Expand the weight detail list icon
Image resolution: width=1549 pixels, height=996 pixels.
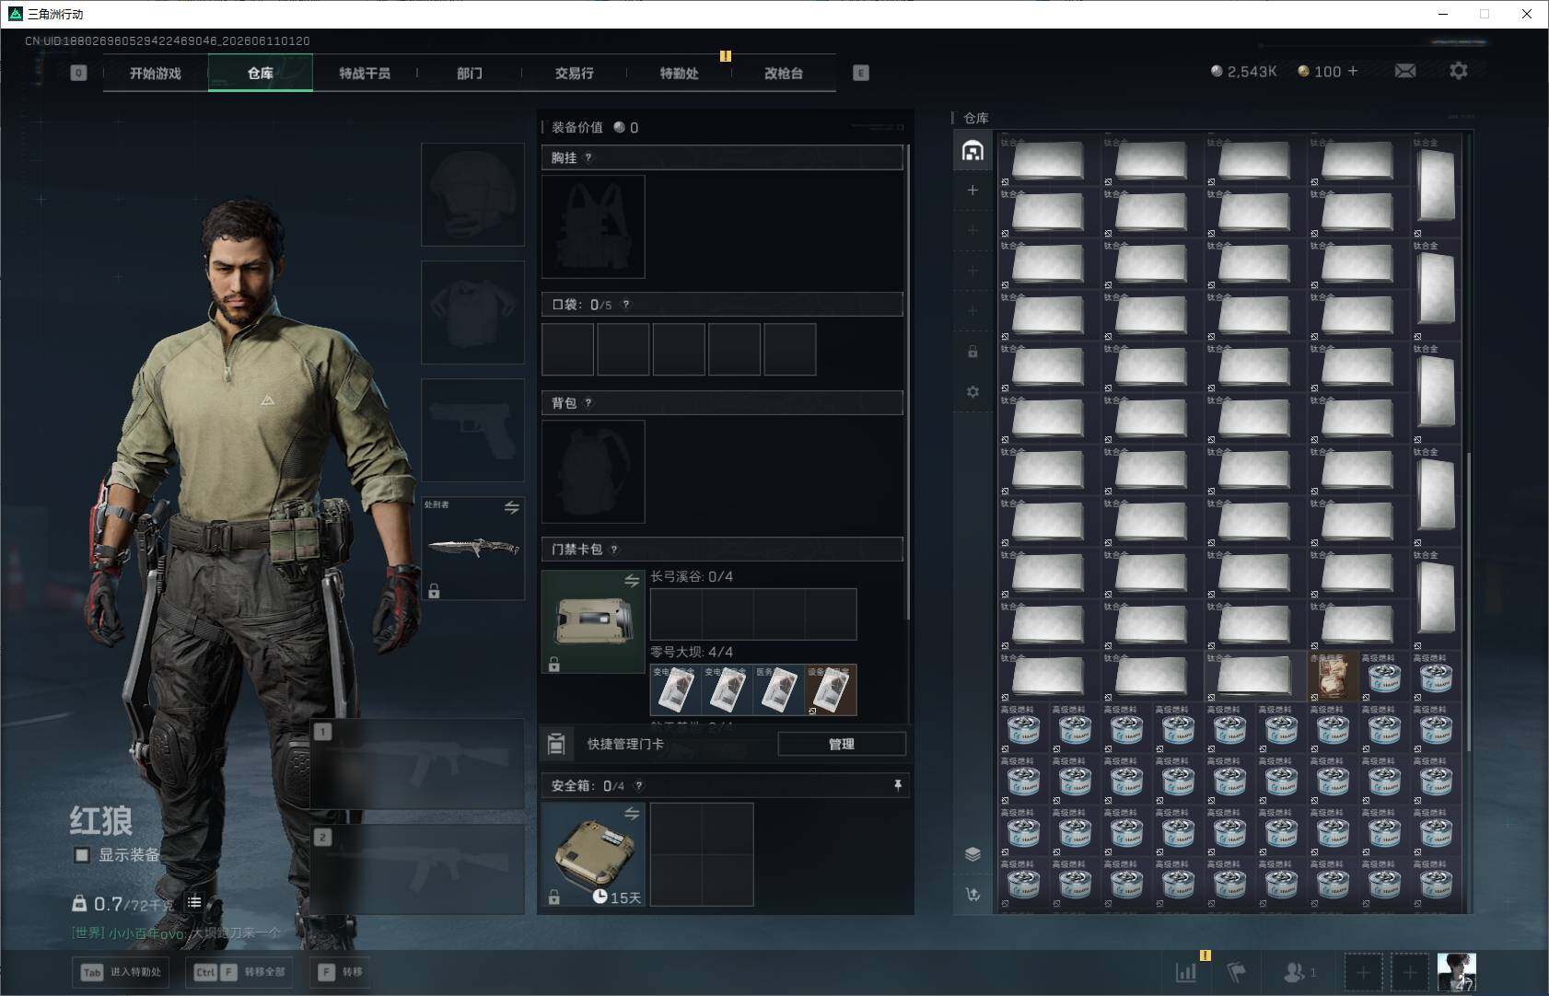(194, 902)
